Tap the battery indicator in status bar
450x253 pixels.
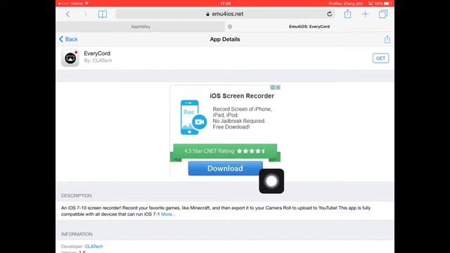387,4
